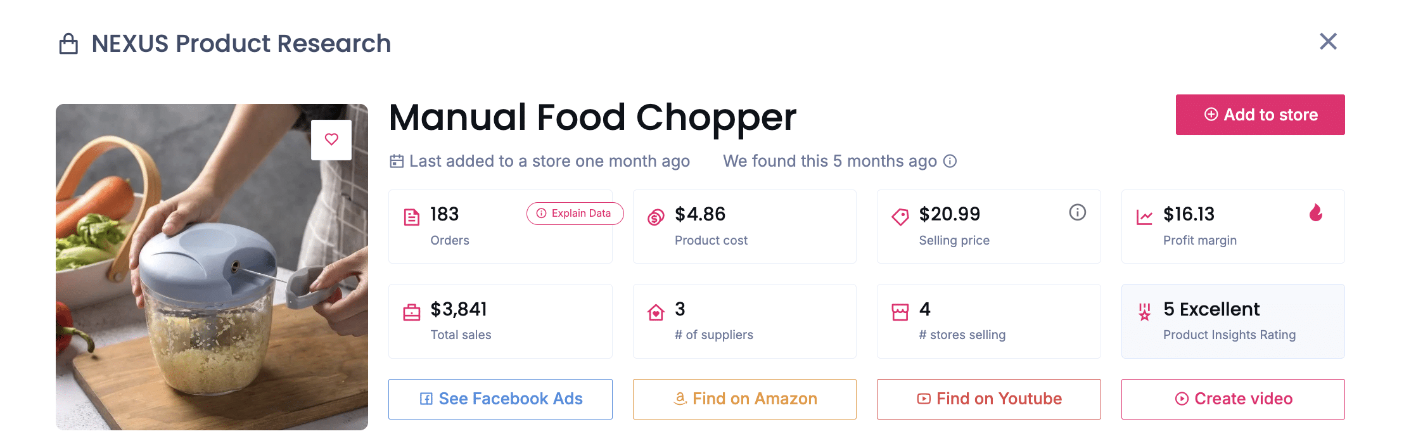Viewport: 1404px width, 436px height.
Task: Click the Selling price tag icon
Action: [900, 216]
